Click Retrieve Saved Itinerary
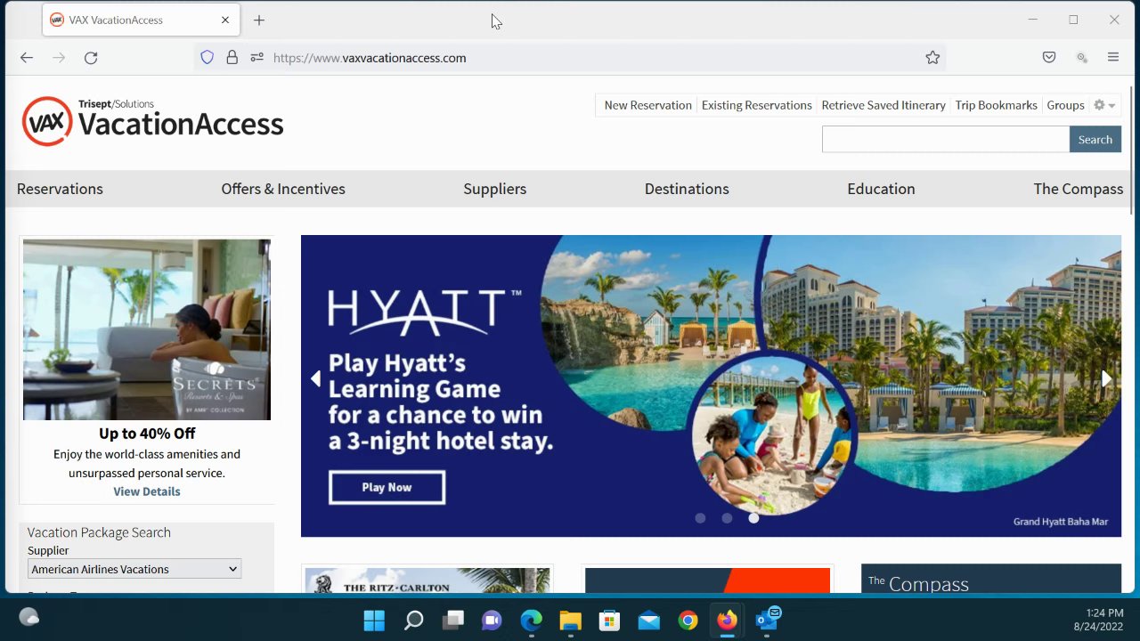This screenshot has height=641, width=1140. (x=883, y=105)
